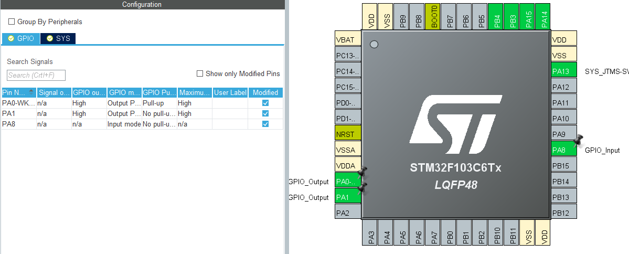629x254 pixels.
Task: Click the check icon on the SYS tab
Action: (x=50, y=38)
